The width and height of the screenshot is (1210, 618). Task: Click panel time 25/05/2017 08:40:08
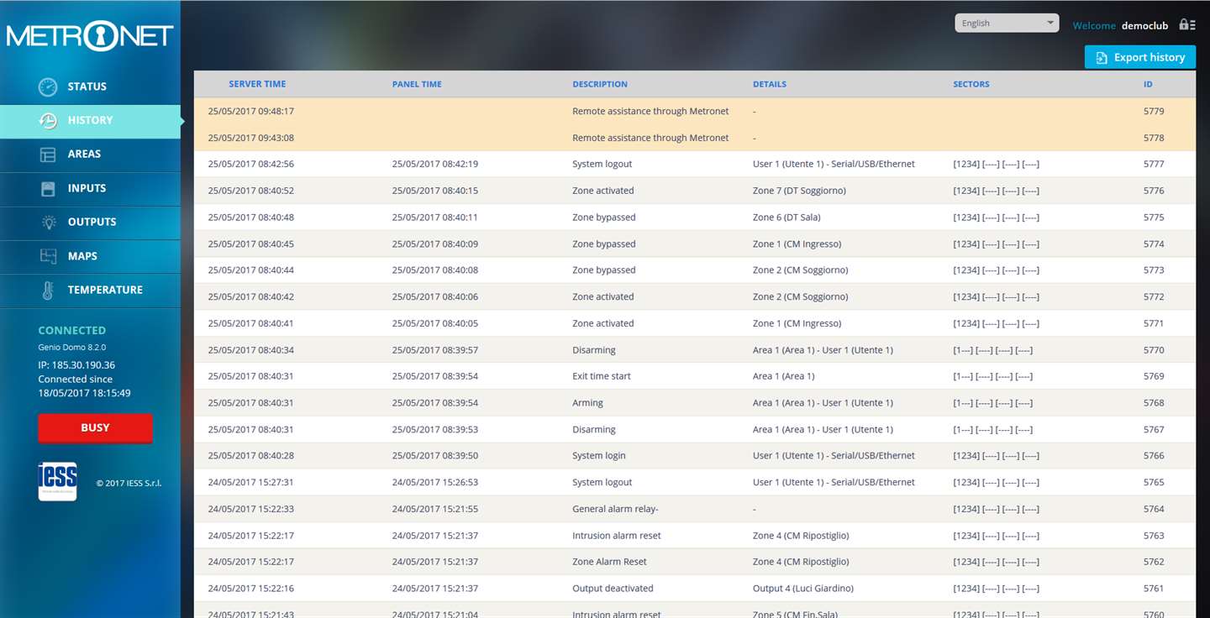click(x=435, y=270)
